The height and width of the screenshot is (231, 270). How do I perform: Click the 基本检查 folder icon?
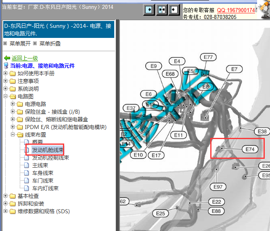point(13,196)
